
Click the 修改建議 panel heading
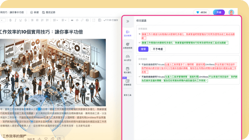141,21
